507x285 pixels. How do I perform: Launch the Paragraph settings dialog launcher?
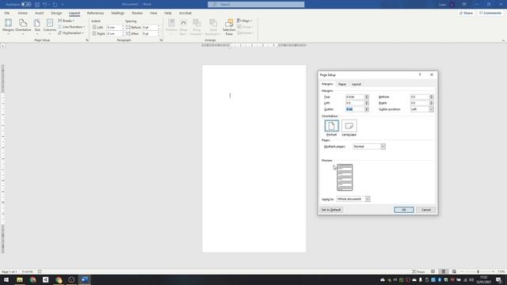point(161,40)
